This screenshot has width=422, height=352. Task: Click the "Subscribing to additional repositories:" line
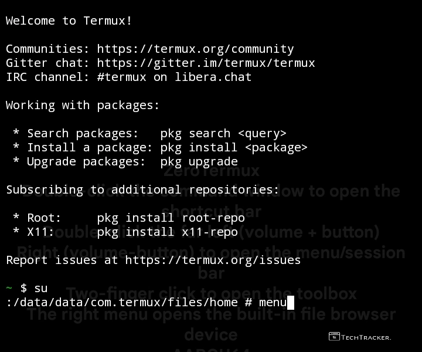click(x=142, y=189)
